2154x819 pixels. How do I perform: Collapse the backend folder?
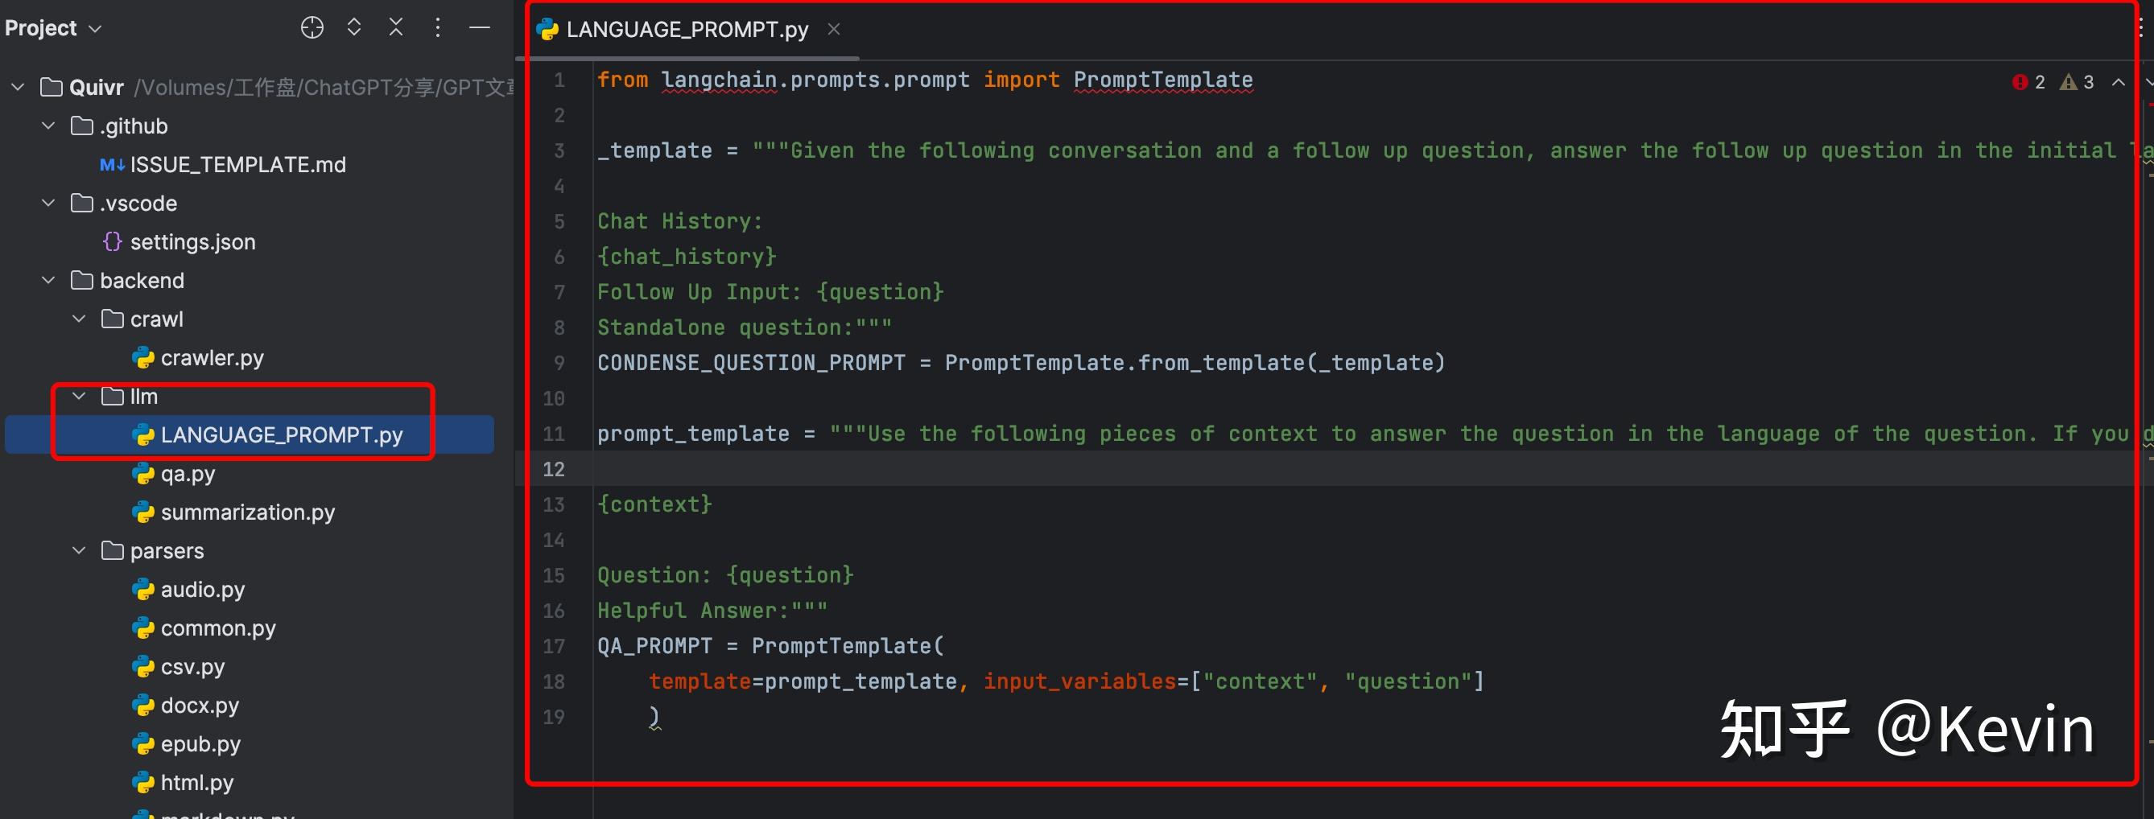(x=48, y=280)
